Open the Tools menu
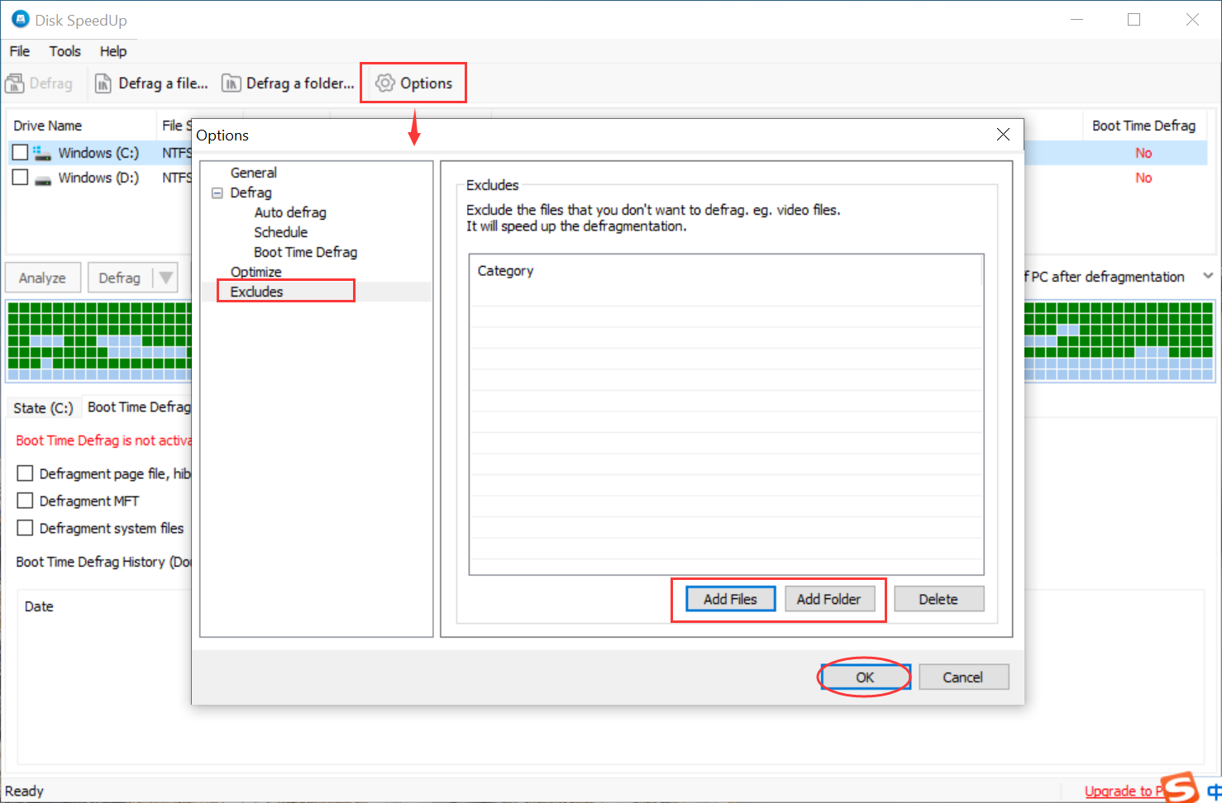The width and height of the screenshot is (1222, 803). [x=65, y=51]
